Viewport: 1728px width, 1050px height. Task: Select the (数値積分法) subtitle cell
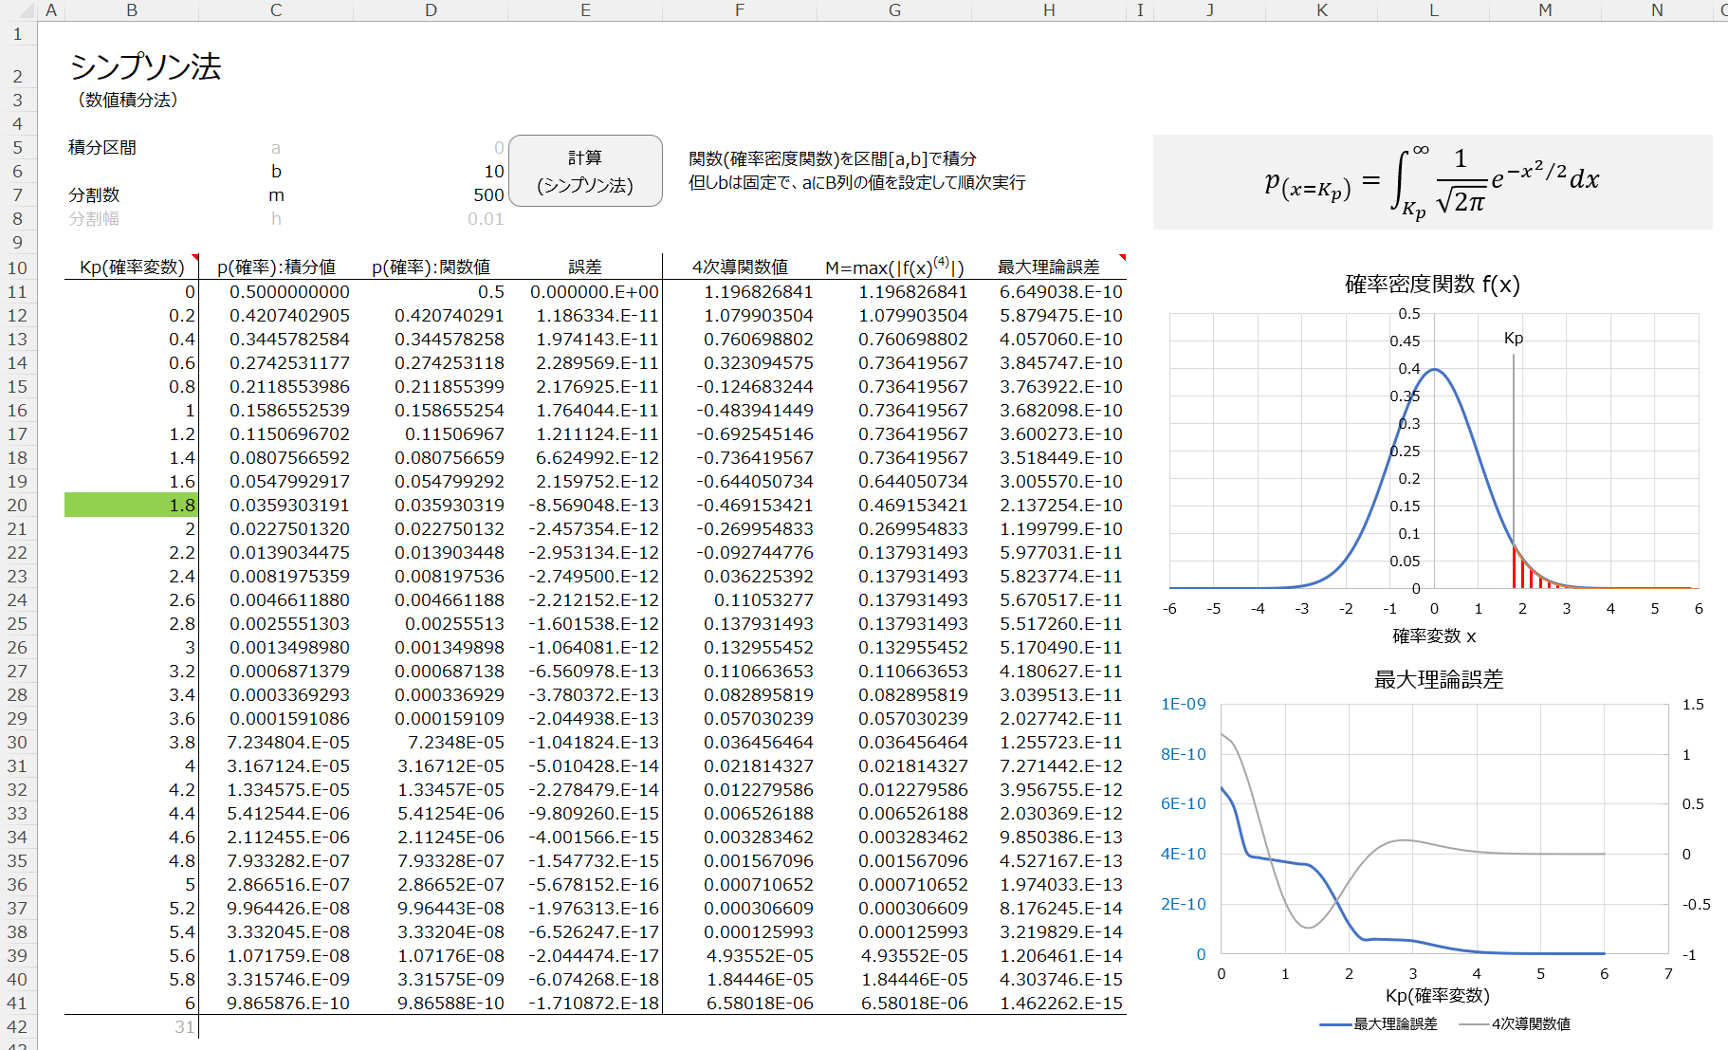(128, 100)
